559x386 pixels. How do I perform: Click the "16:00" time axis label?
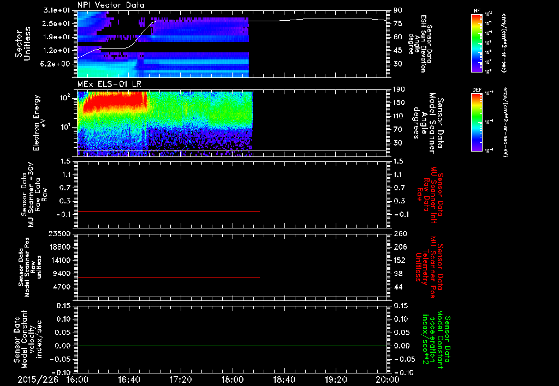78,380
